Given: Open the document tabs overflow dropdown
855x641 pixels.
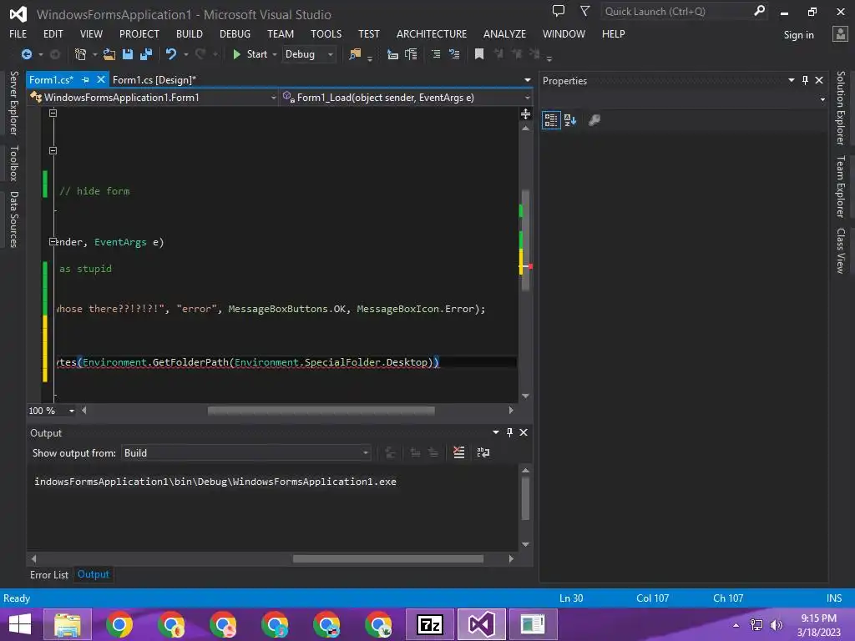Looking at the screenshot, I should [528, 80].
